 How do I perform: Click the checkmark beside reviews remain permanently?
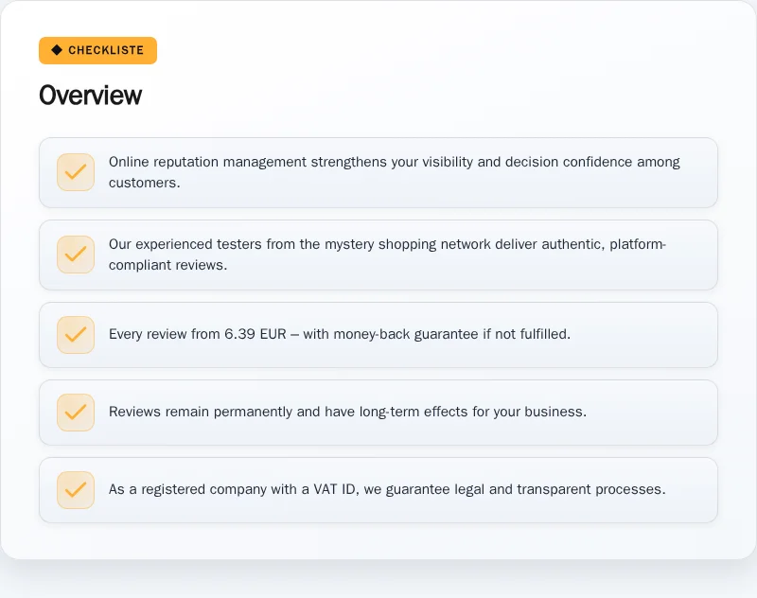pos(76,413)
